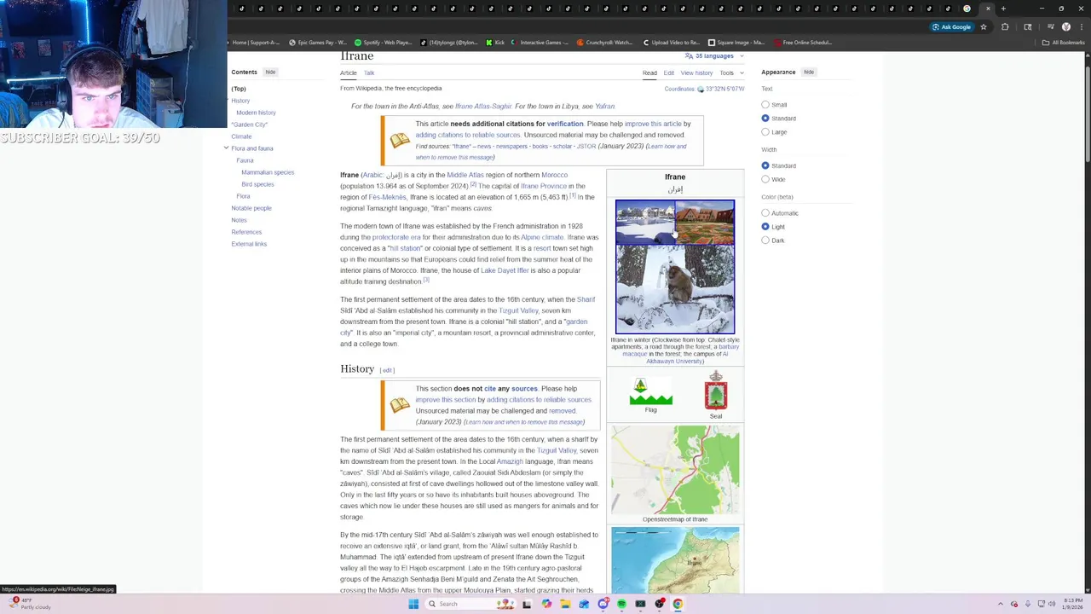Hide the Contents sidebar
Image resolution: width=1091 pixels, height=614 pixels.
[270, 72]
